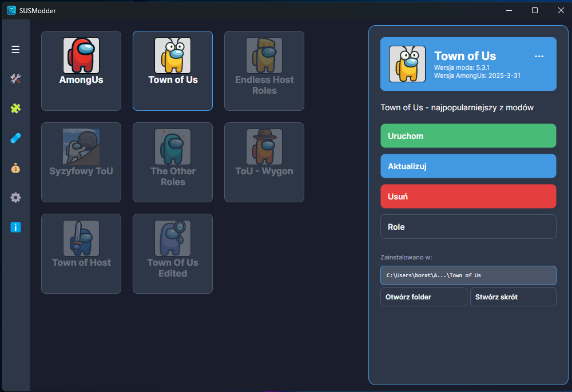This screenshot has height=392, width=572.
Task: Click Otwórz folder button
Action: [423, 297]
